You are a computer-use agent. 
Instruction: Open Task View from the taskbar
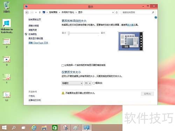point(23,128)
